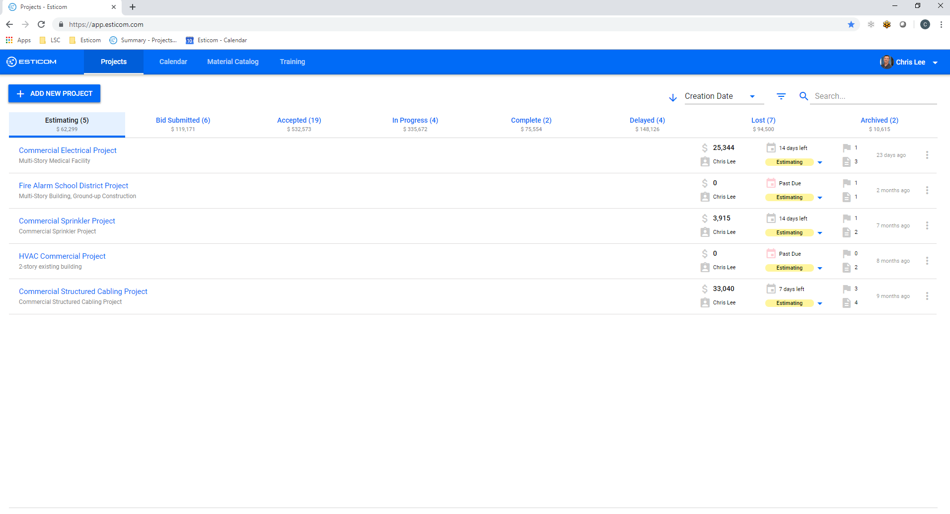Expand the Chris Lee user menu arrow

click(x=935, y=63)
